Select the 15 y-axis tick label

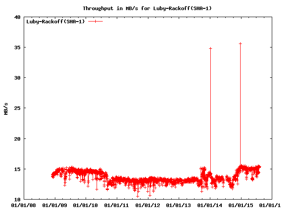click(x=17, y=169)
